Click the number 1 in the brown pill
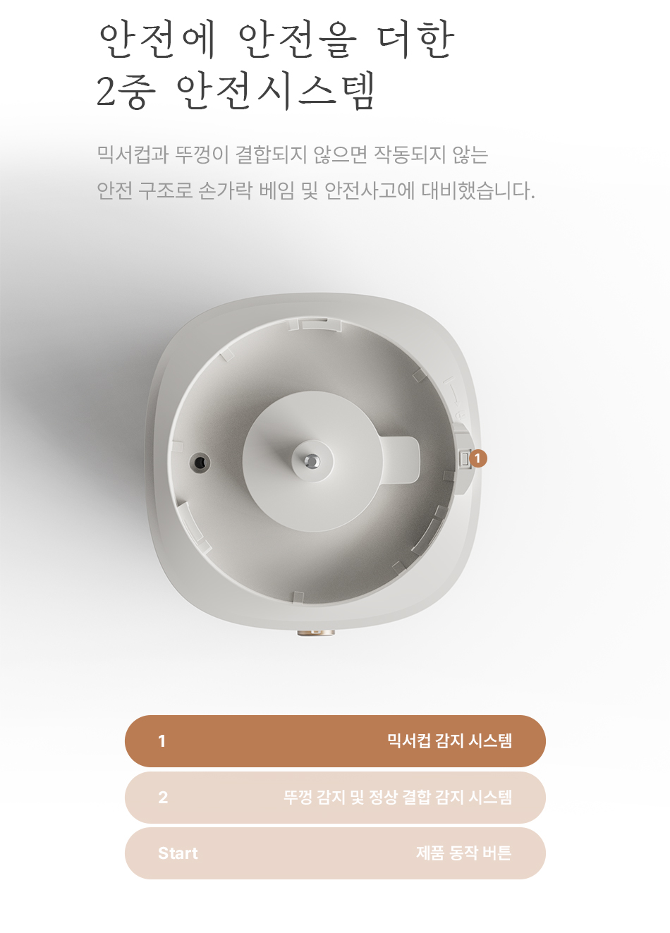670x933 pixels. 162,741
